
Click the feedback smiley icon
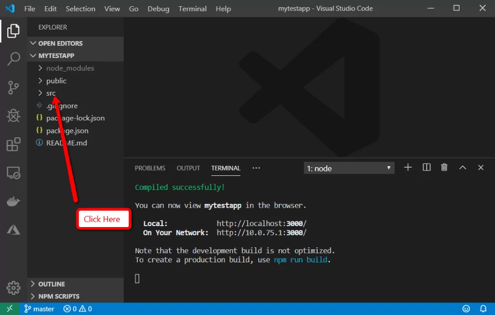click(x=466, y=309)
